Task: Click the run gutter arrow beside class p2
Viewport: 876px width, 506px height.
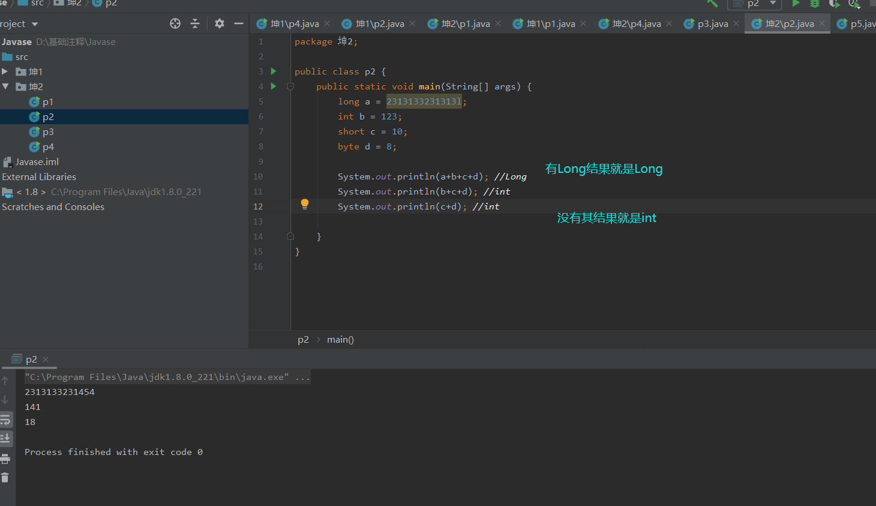Action: coord(274,71)
